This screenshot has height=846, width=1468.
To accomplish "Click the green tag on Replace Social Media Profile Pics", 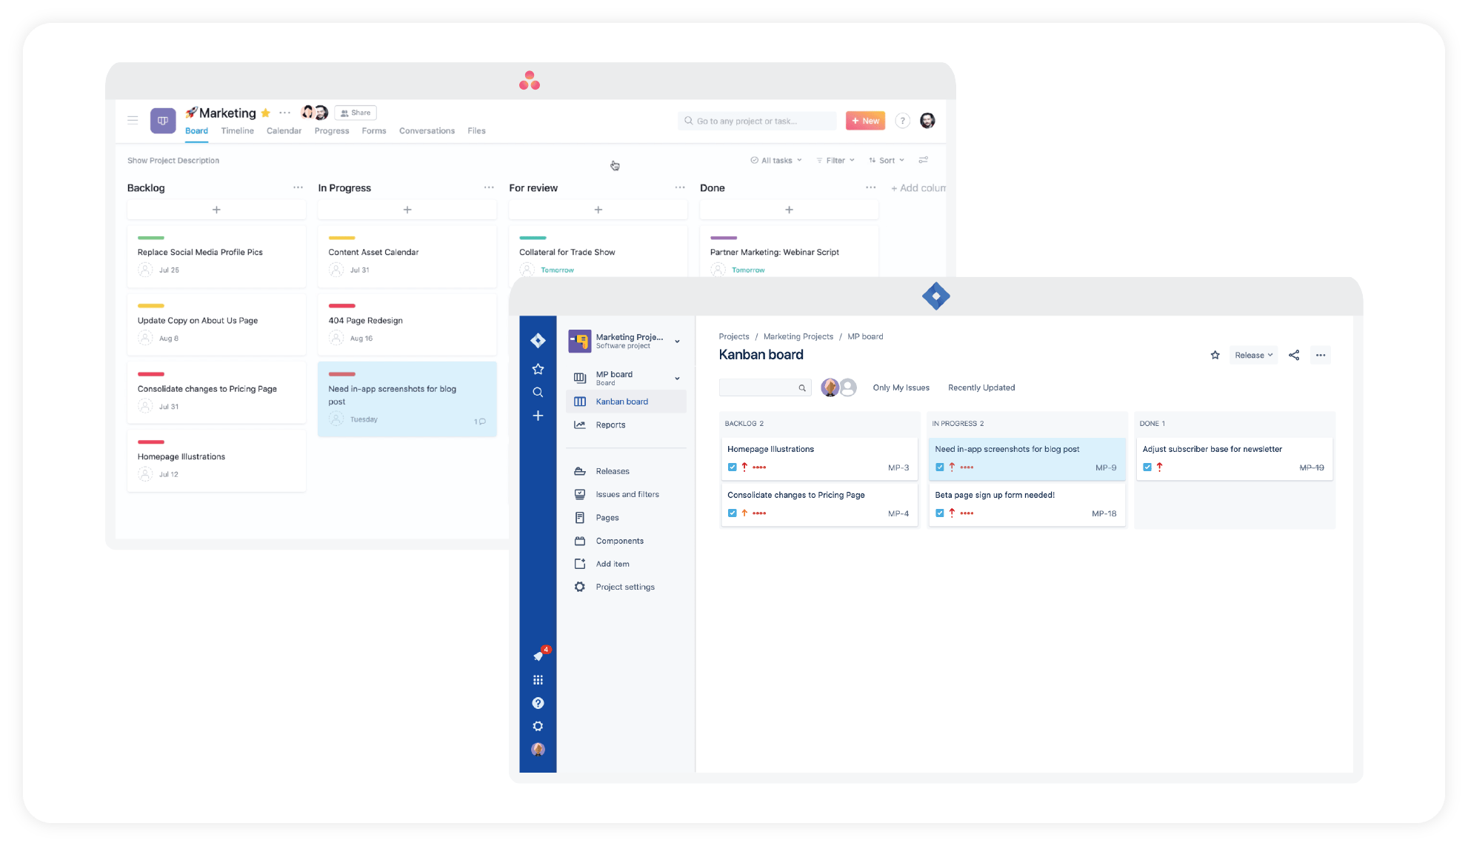I will pyautogui.click(x=151, y=238).
